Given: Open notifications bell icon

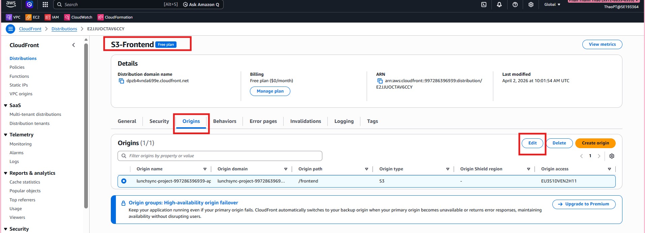Looking at the screenshot, I should click(x=499, y=4).
